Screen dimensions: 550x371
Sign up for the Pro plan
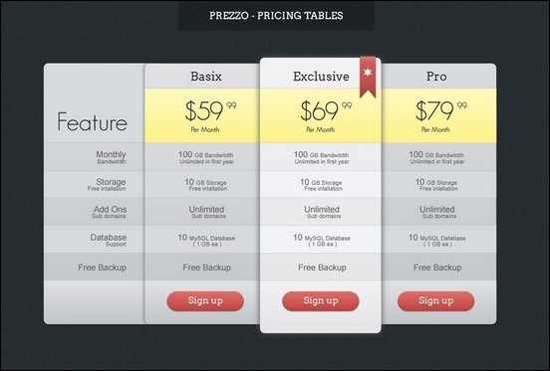pyautogui.click(x=436, y=301)
